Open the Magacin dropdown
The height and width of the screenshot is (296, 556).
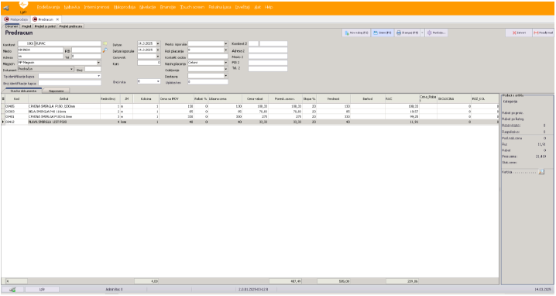click(98, 63)
